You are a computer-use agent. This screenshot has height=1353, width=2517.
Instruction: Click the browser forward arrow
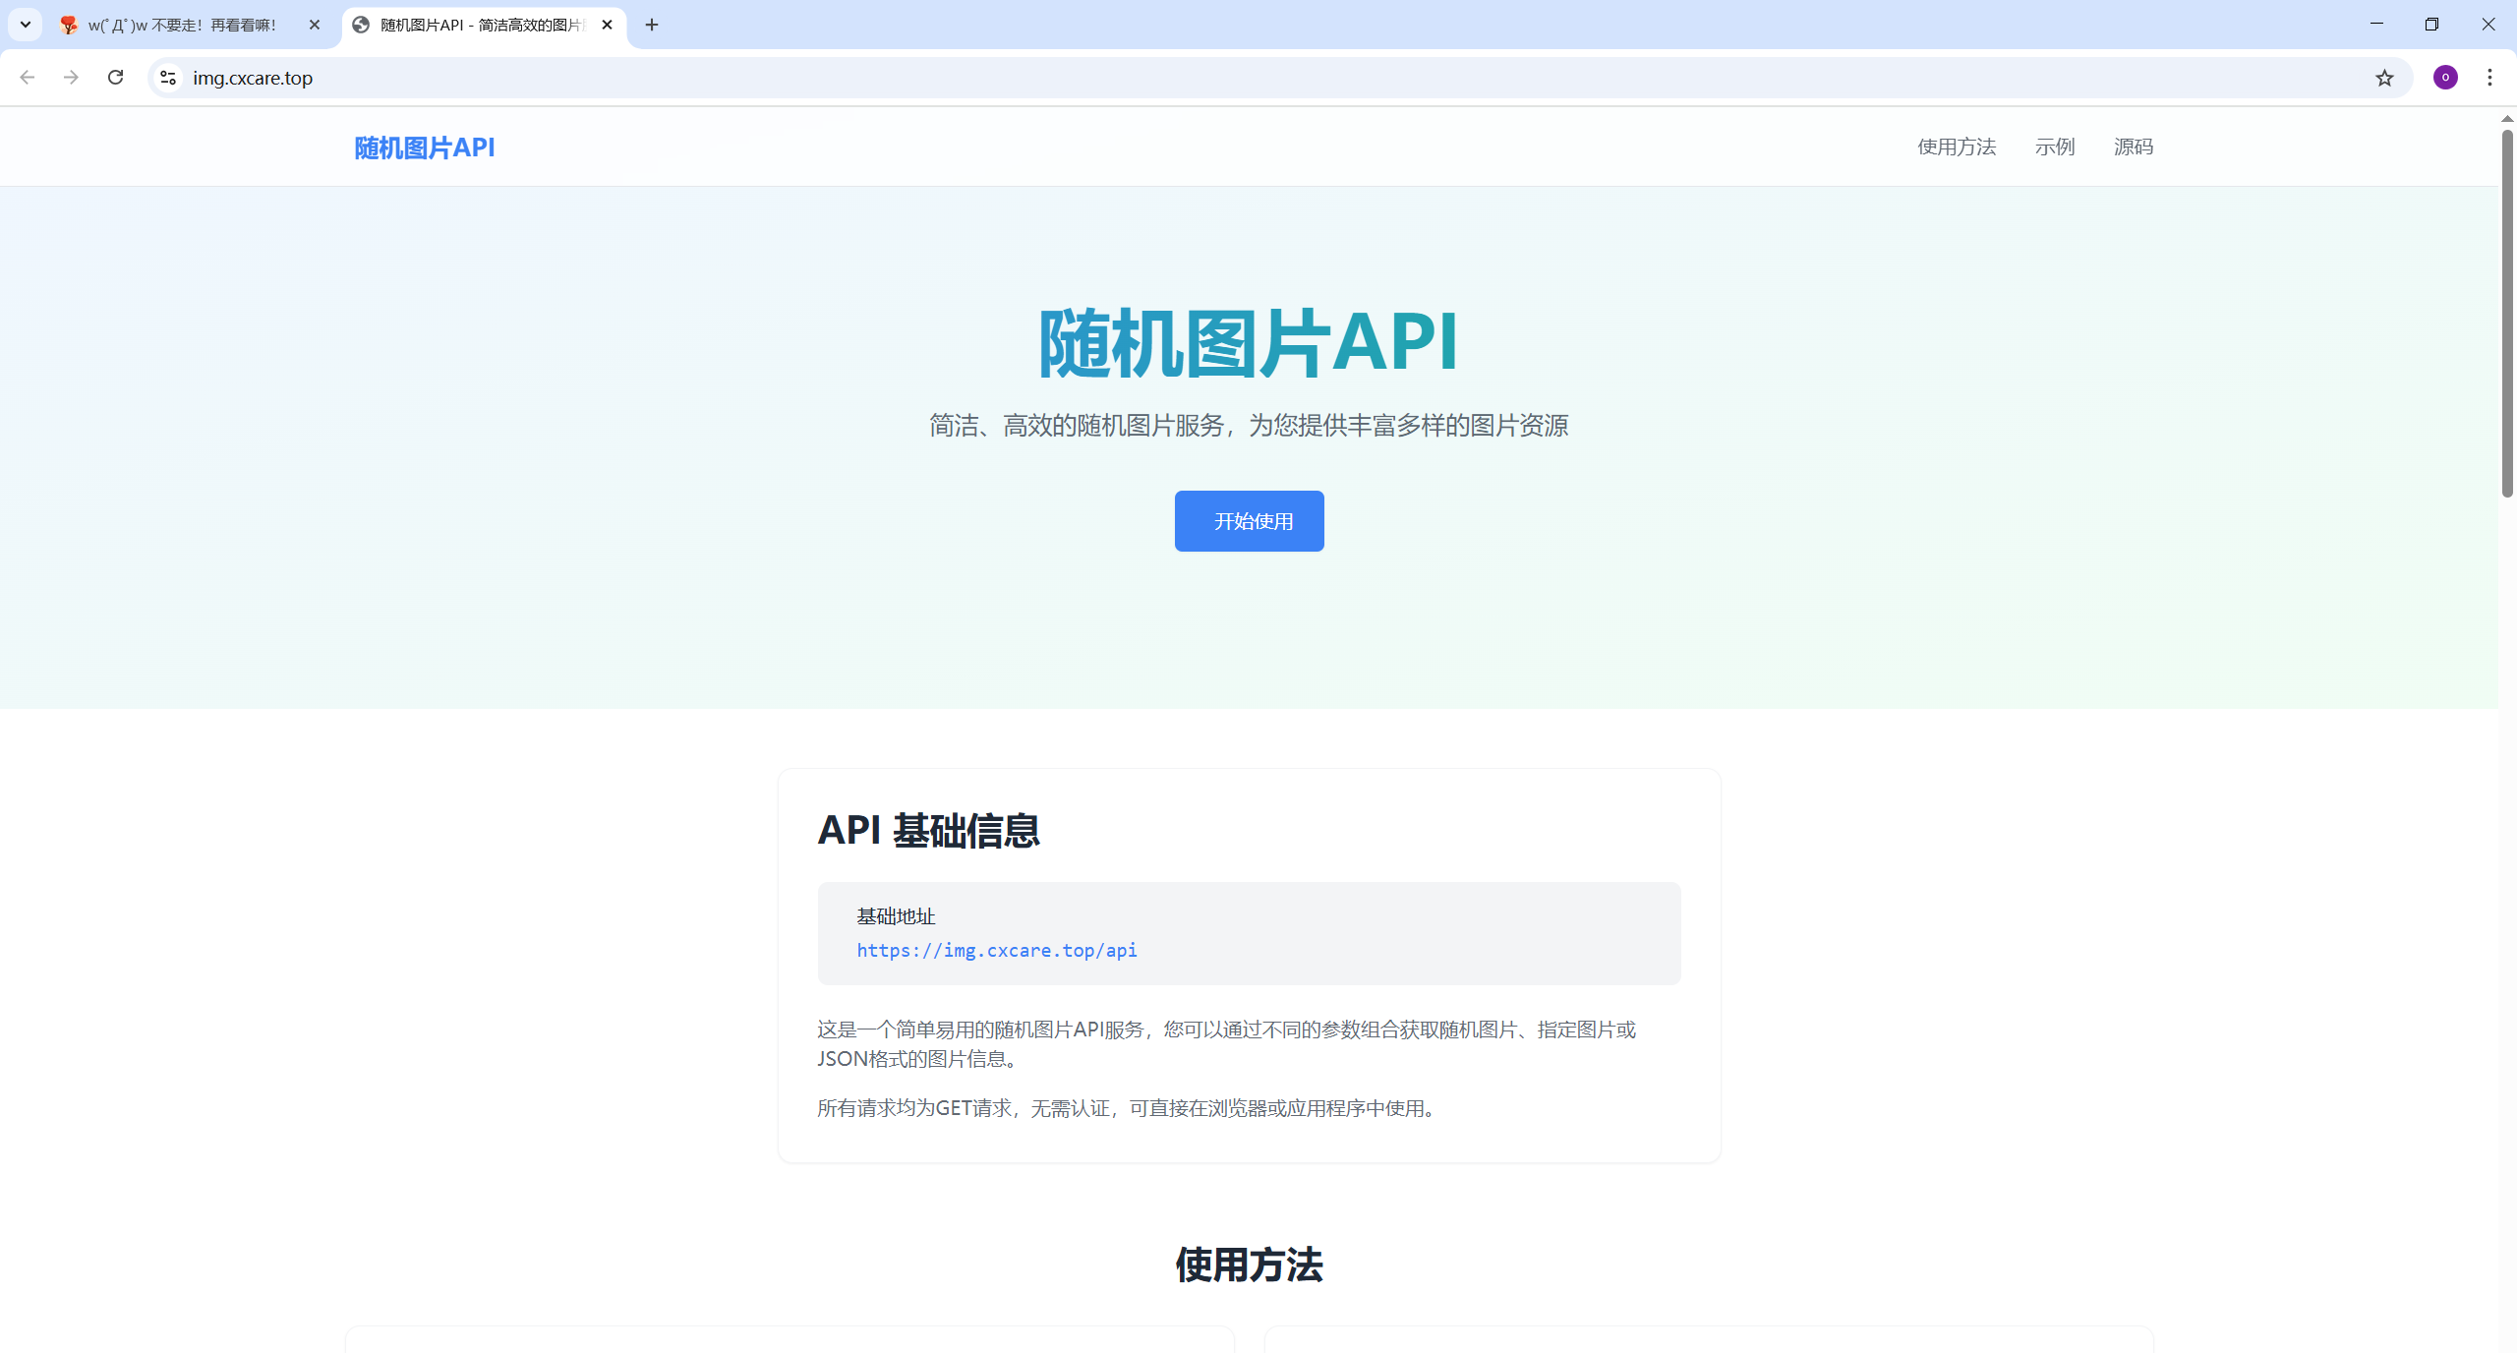click(71, 78)
